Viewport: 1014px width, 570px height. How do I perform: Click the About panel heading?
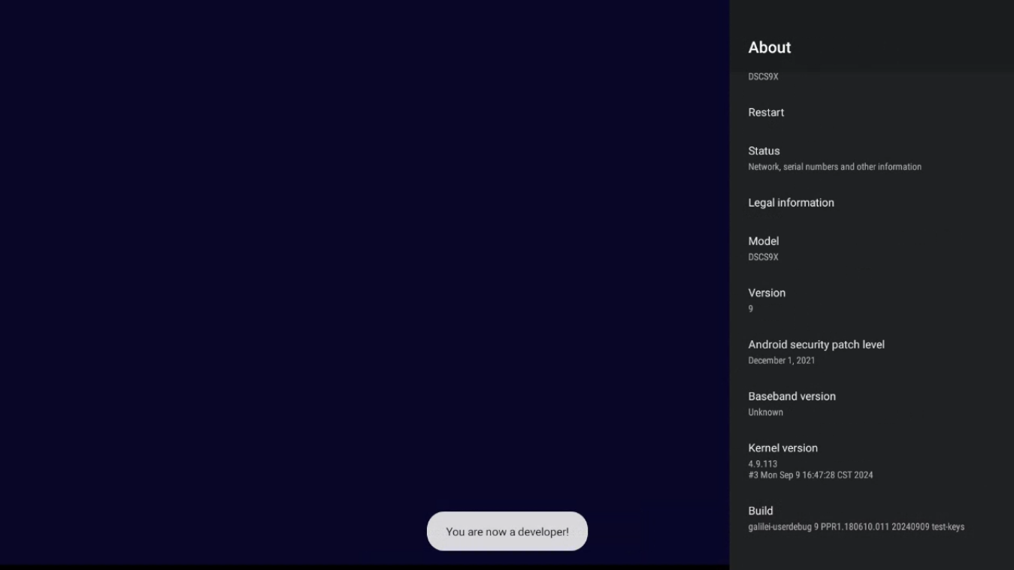(769, 47)
